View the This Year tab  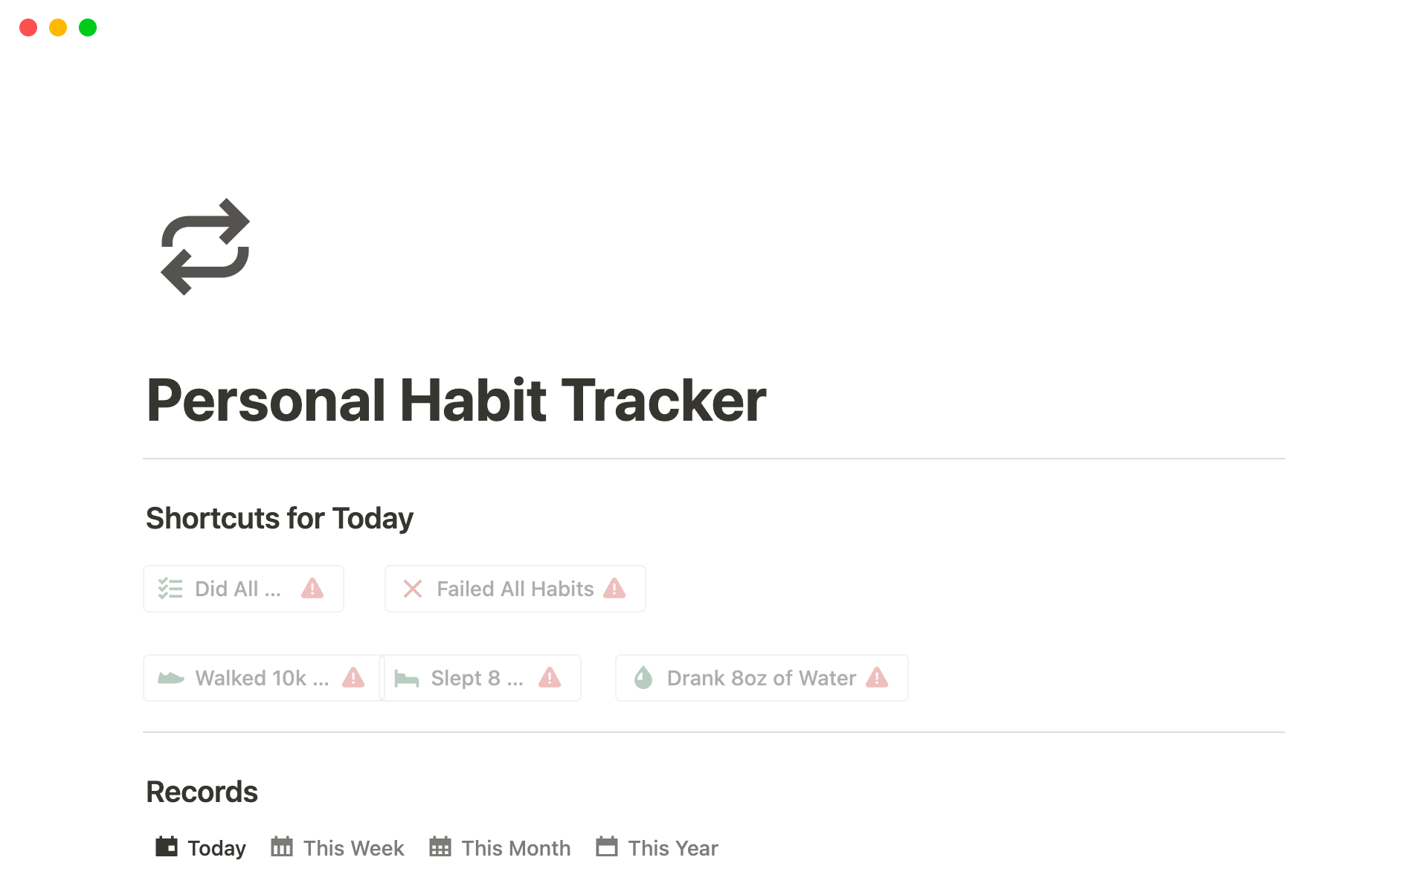coord(657,847)
